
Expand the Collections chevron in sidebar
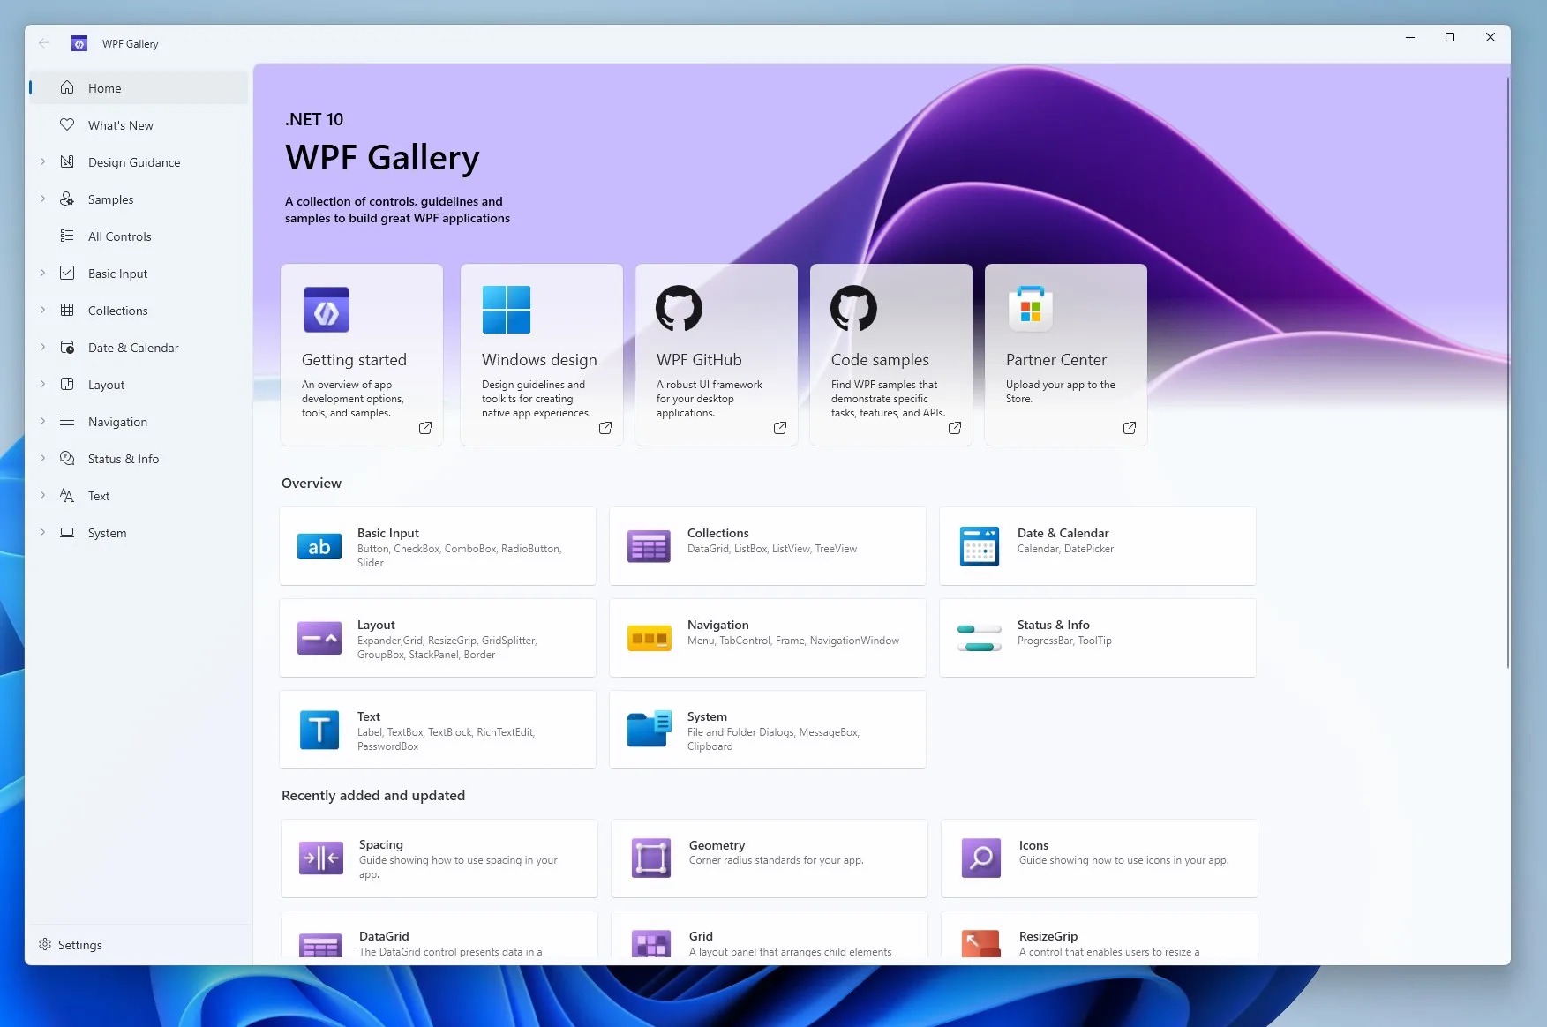[x=42, y=310]
